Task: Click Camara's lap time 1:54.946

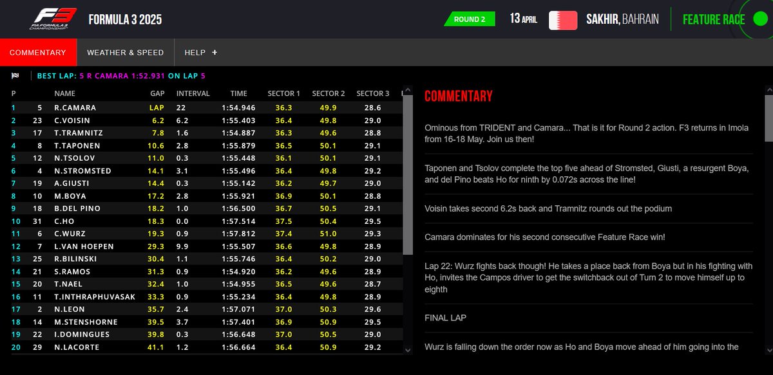Action: coord(238,108)
